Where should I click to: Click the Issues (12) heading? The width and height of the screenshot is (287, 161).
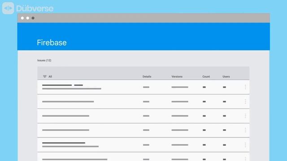(44, 60)
